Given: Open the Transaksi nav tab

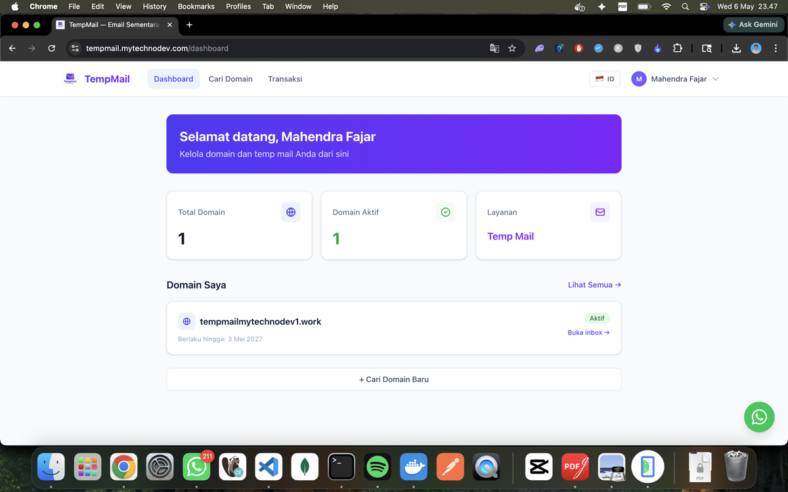Looking at the screenshot, I should [x=285, y=79].
